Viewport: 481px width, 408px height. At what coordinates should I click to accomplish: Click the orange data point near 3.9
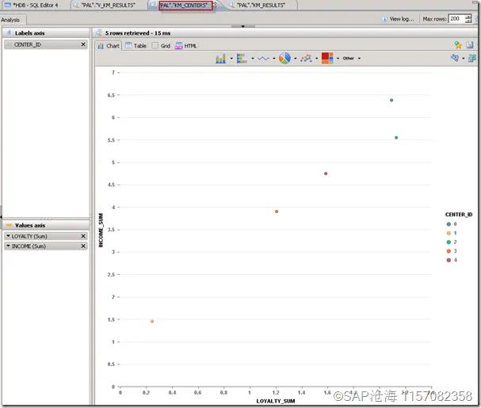tap(277, 212)
